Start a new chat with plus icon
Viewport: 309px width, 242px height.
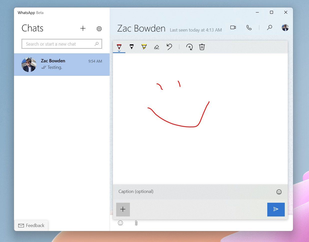coord(83,28)
